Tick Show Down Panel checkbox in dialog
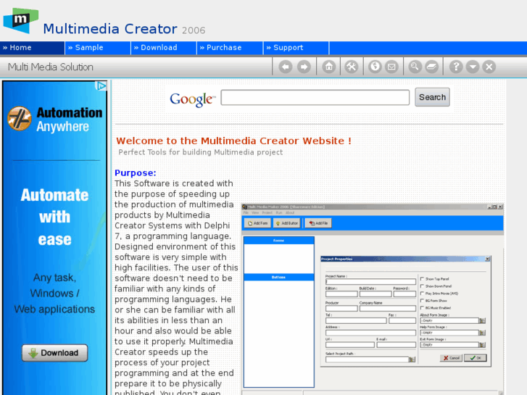Image resolution: width=527 pixels, height=395 pixels. coord(422,286)
